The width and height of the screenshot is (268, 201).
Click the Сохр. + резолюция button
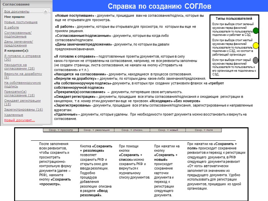(96, 130)
